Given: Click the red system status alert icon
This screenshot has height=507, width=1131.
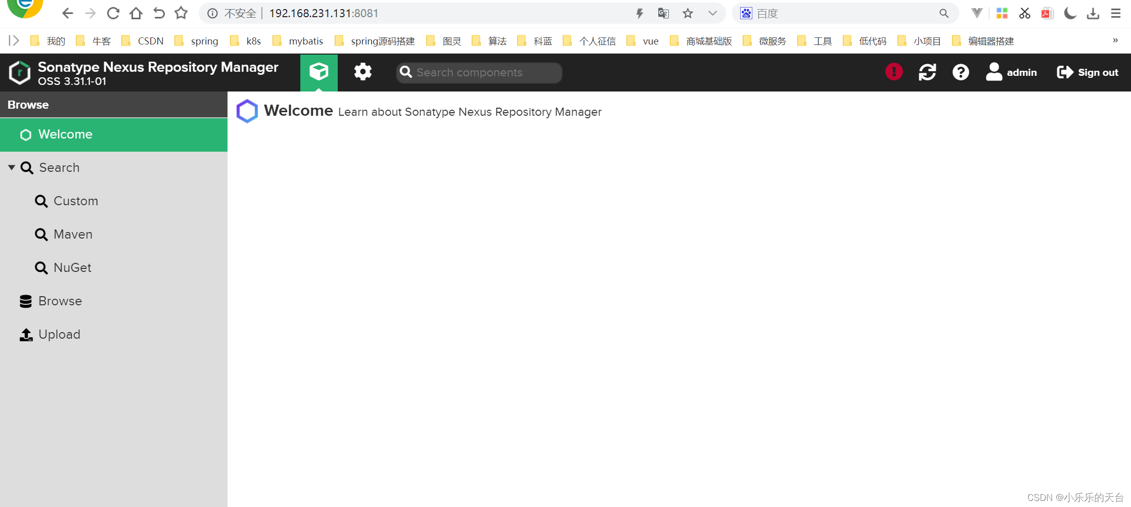Looking at the screenshot, I should (x=894, y=72).
